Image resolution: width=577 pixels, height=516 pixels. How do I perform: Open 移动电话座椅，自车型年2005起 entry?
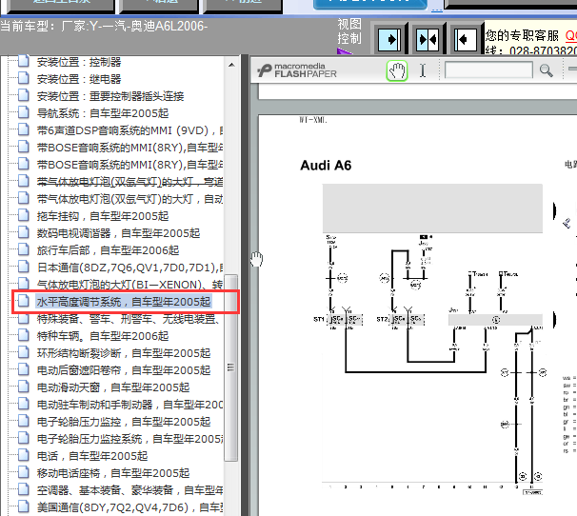click(113, 473)
